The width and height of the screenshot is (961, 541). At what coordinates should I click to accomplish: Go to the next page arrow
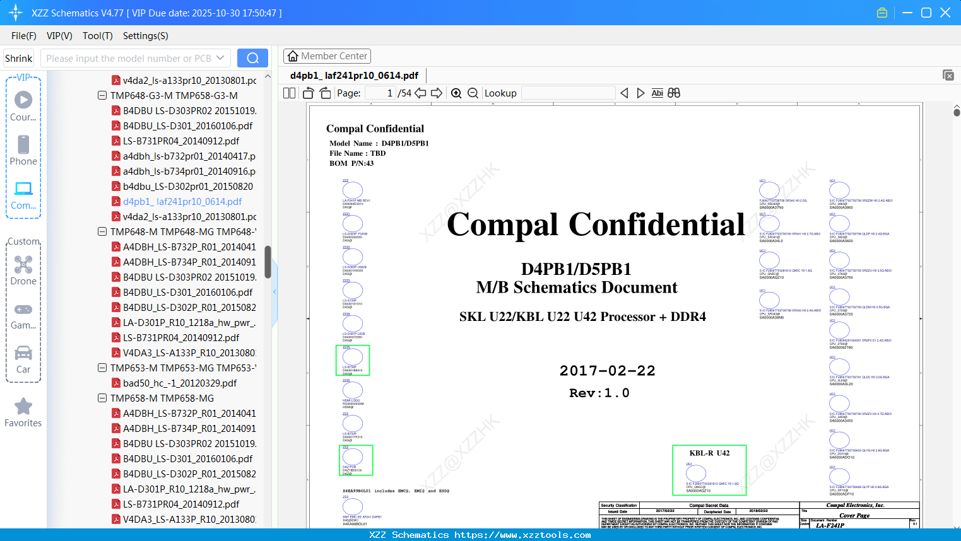[437, 93]
